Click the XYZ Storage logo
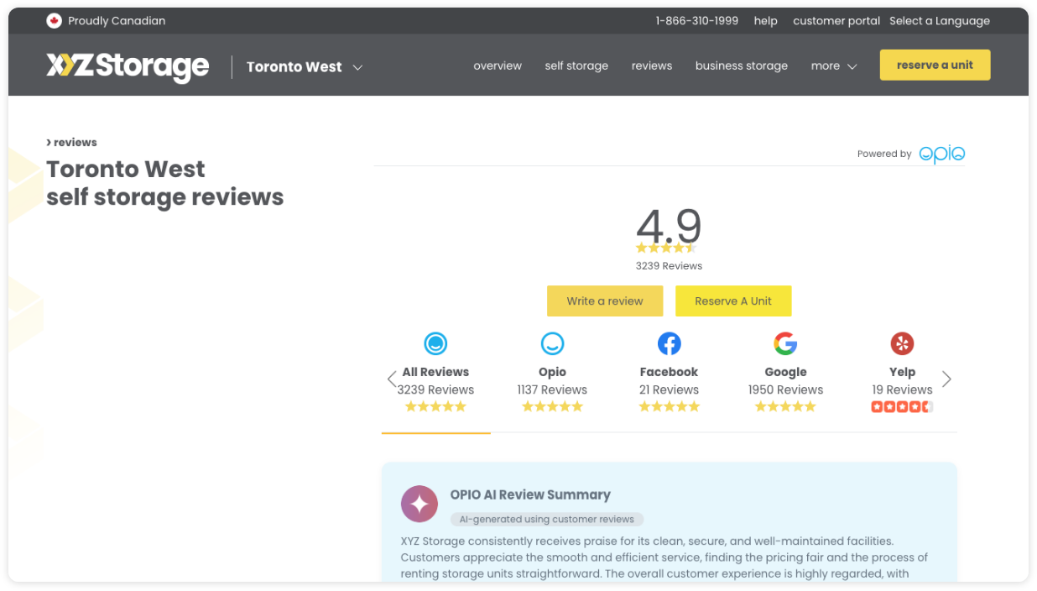 tap(128, 66)
